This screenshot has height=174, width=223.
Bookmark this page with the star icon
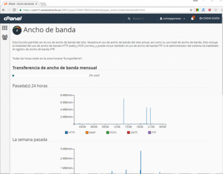pyautogui.click(x=191, y=10)
